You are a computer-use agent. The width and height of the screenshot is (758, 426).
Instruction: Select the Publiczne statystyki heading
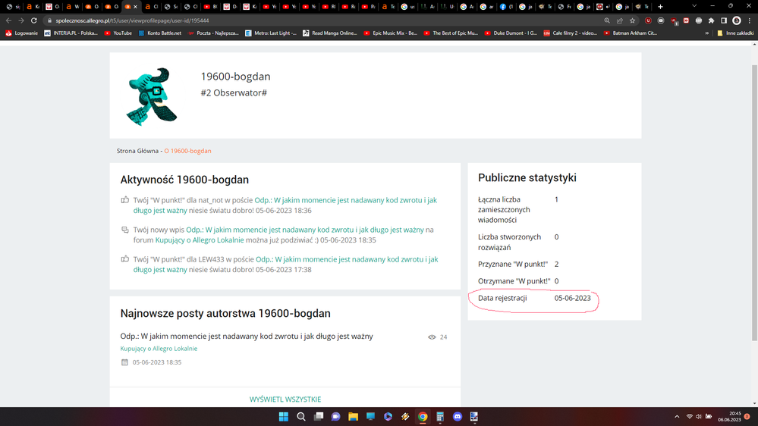pyautogui.click(x=527, y=177)
